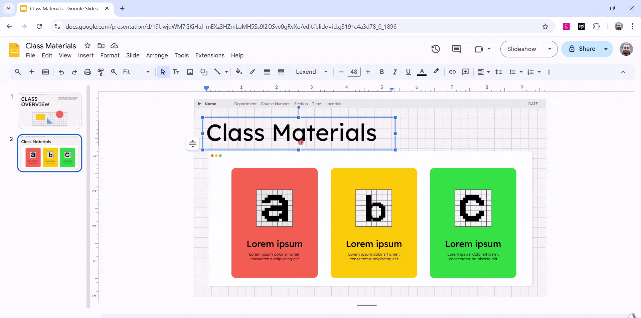641x318 pixels.
Task: Select the Shape tool
Action: pos(204,72)
